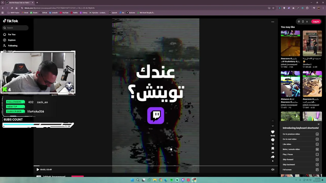The image size is (326, 183).
Task: Open Spotify from the taskbar
Action: pyautogui.click(x=171, y=180)
